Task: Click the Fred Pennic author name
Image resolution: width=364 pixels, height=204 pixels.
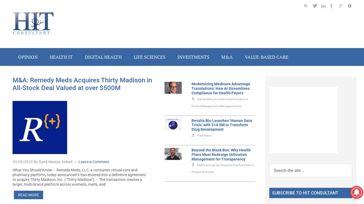Action: click(204, 136)
